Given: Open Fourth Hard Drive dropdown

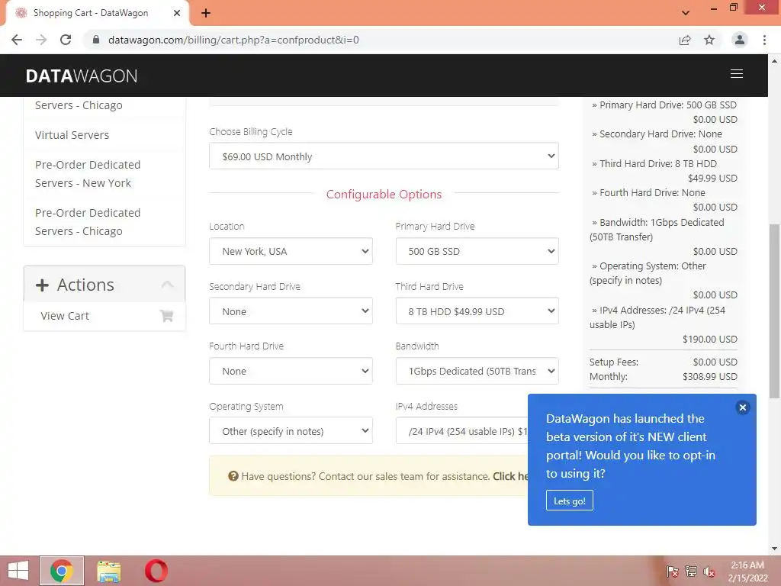Looking at the screenshot, I should (291, 371).
